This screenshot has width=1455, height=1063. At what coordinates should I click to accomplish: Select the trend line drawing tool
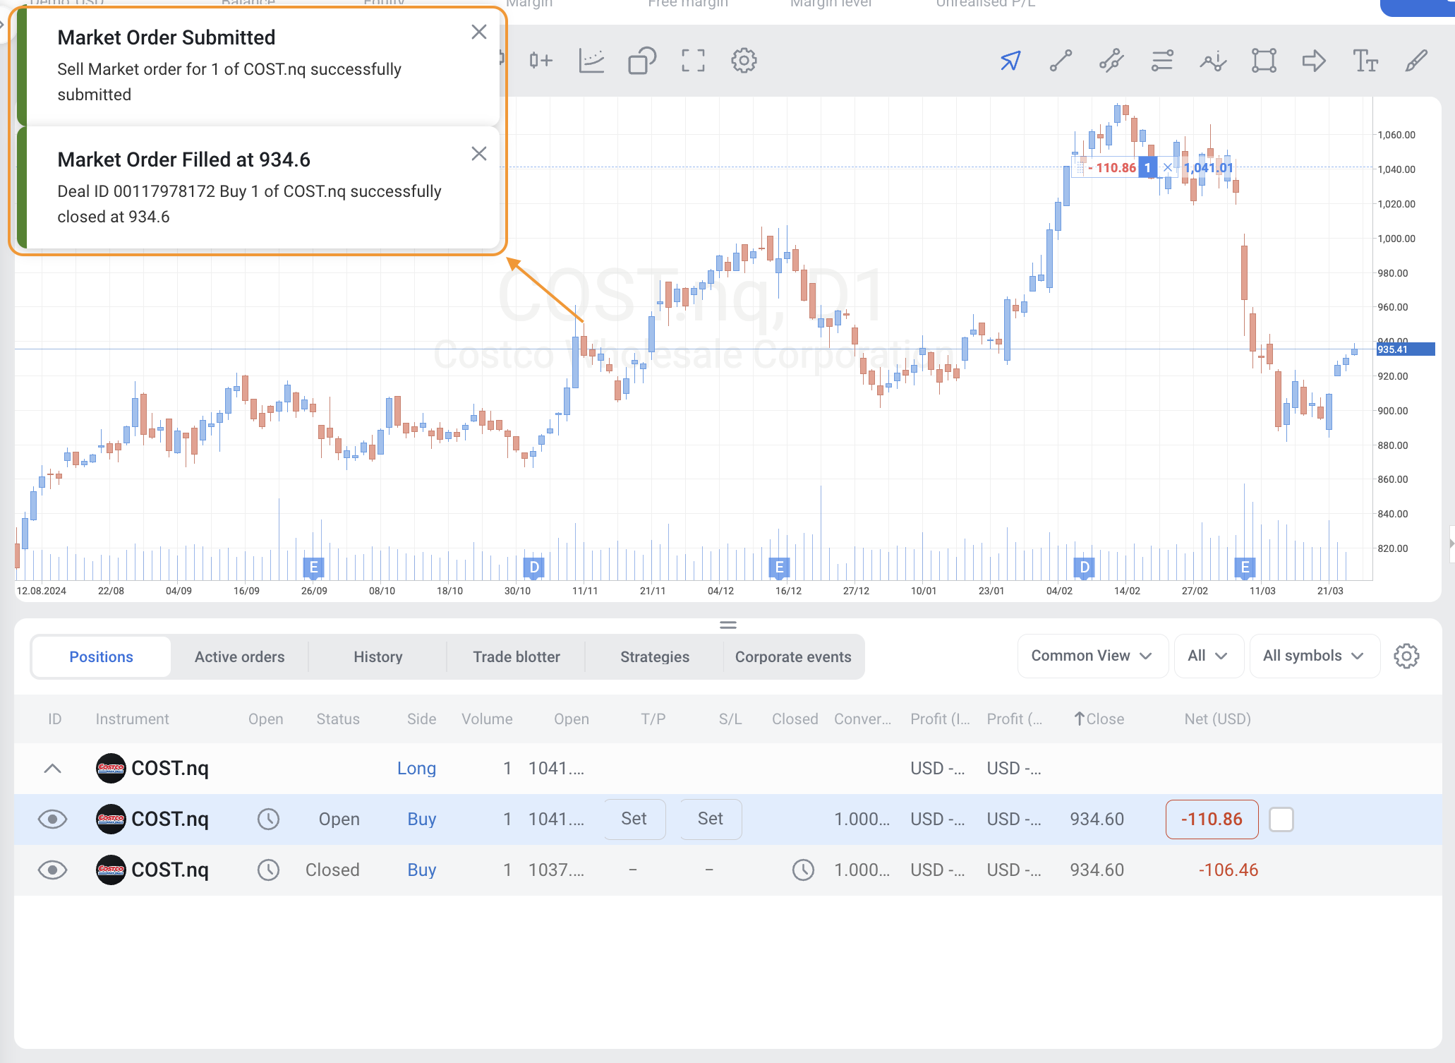[1061, 61]
